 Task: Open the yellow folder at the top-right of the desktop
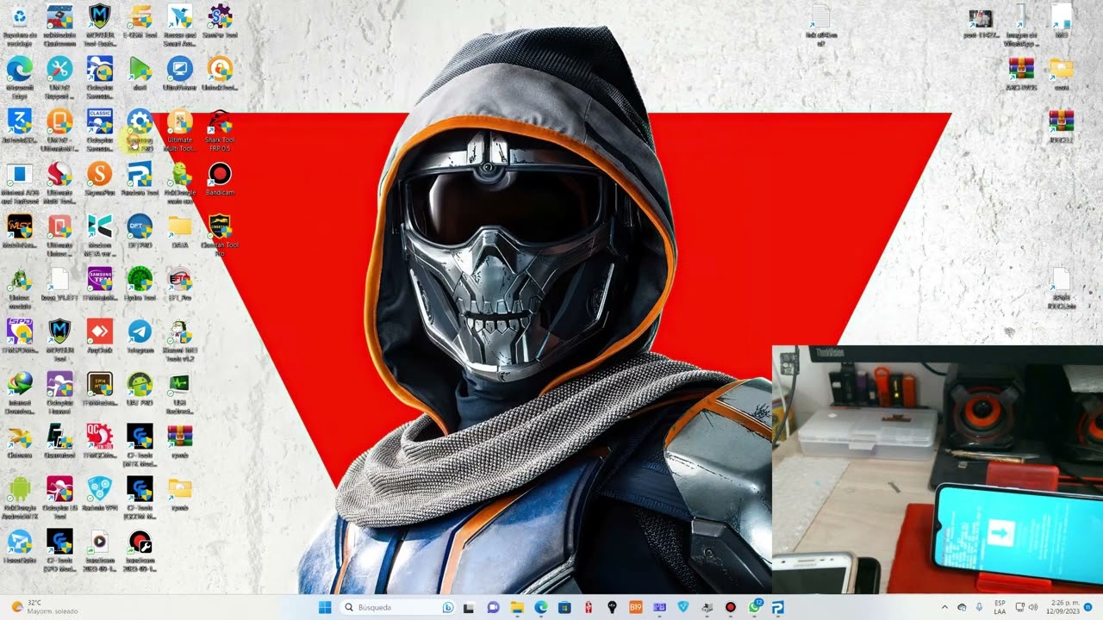click(1061, 74)
